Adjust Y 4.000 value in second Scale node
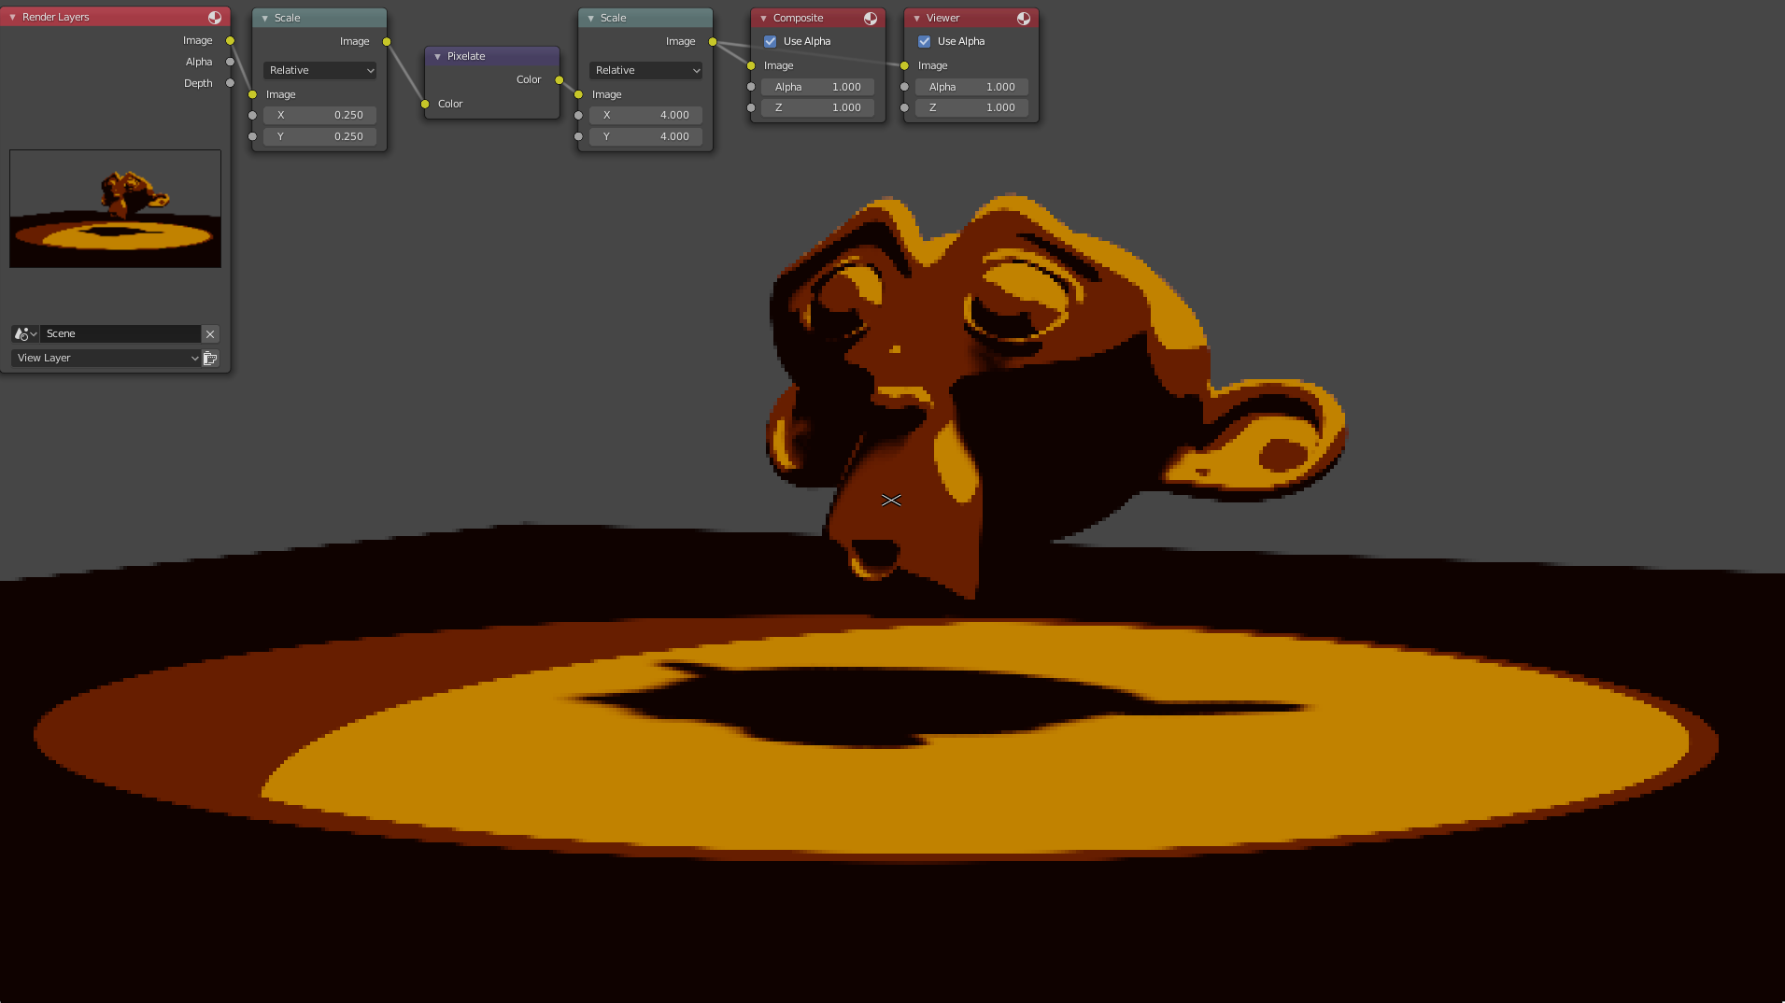 645,136
